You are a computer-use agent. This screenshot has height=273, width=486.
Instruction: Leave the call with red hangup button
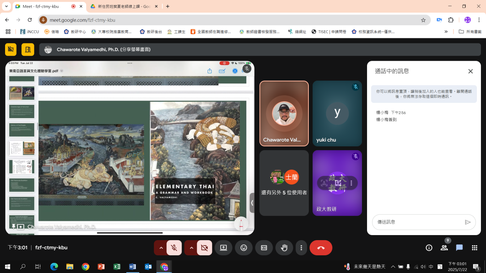pos(321,248)
